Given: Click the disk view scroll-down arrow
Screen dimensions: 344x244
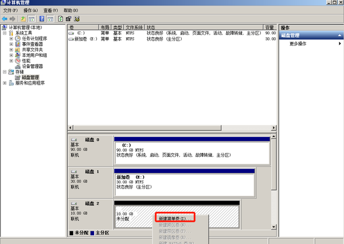Looking at the screenshot, I should (273, 227).
